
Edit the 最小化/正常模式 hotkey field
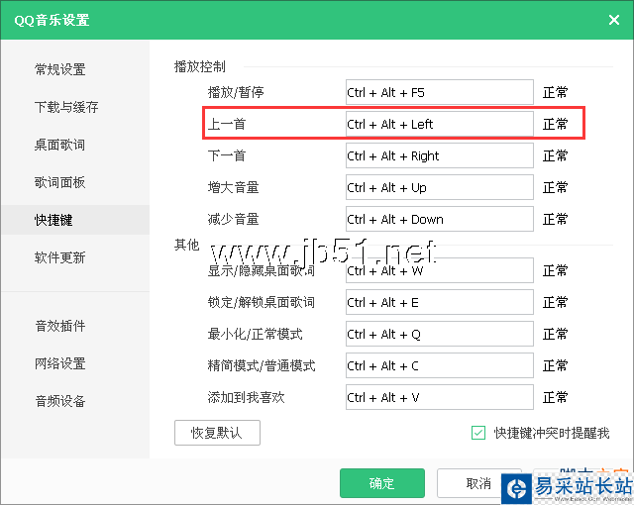pyautogui.click(x=440, y=334)
